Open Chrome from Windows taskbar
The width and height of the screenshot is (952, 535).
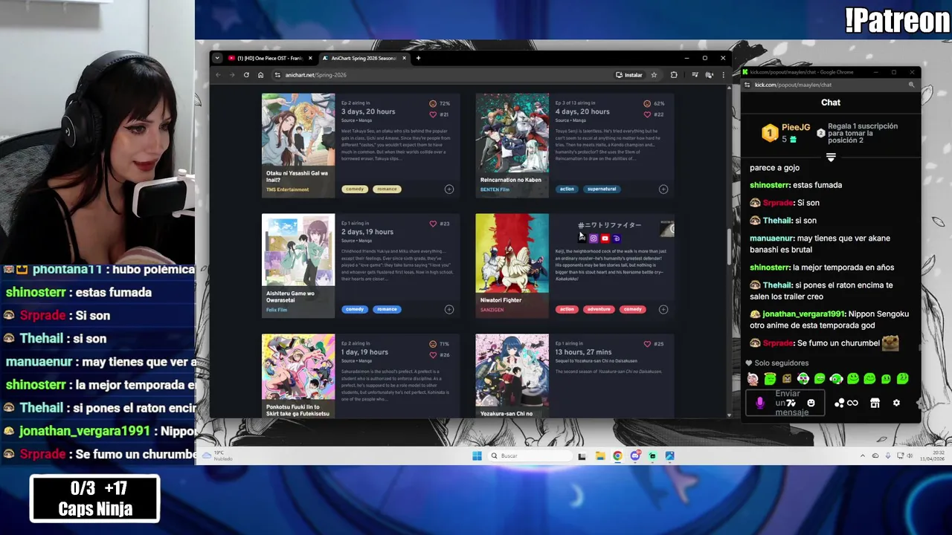(617, 455)
